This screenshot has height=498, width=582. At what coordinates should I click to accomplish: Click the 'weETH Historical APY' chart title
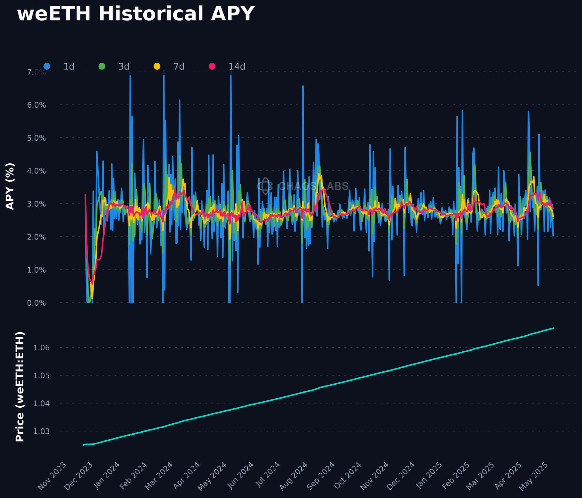(x=135, y=14)
